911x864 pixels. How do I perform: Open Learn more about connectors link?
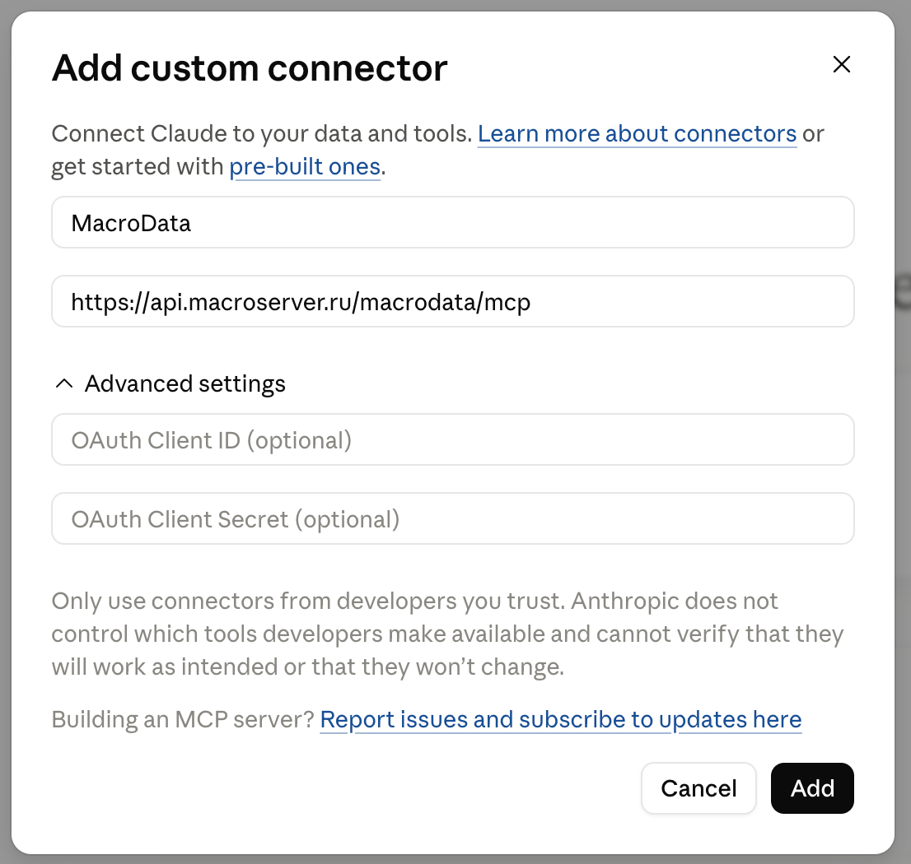click(x=637, y=133)
